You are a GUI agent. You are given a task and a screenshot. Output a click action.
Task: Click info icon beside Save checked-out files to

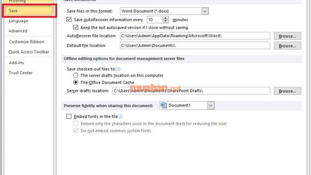[x=118, y=69]
